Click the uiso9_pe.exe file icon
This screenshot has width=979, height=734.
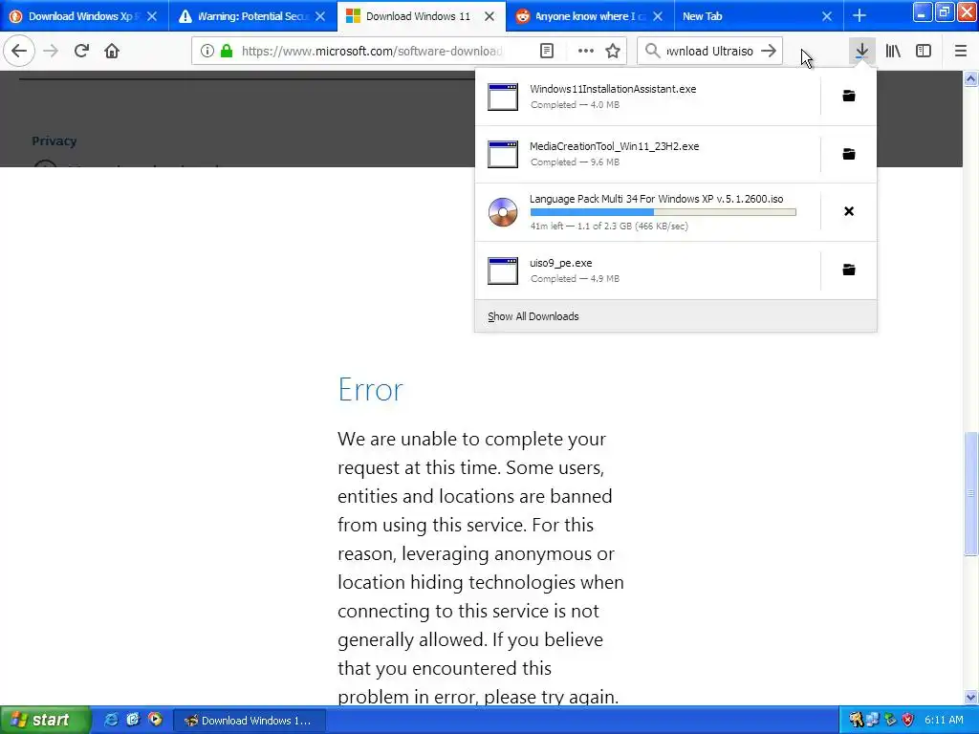[x=503, y=270]
